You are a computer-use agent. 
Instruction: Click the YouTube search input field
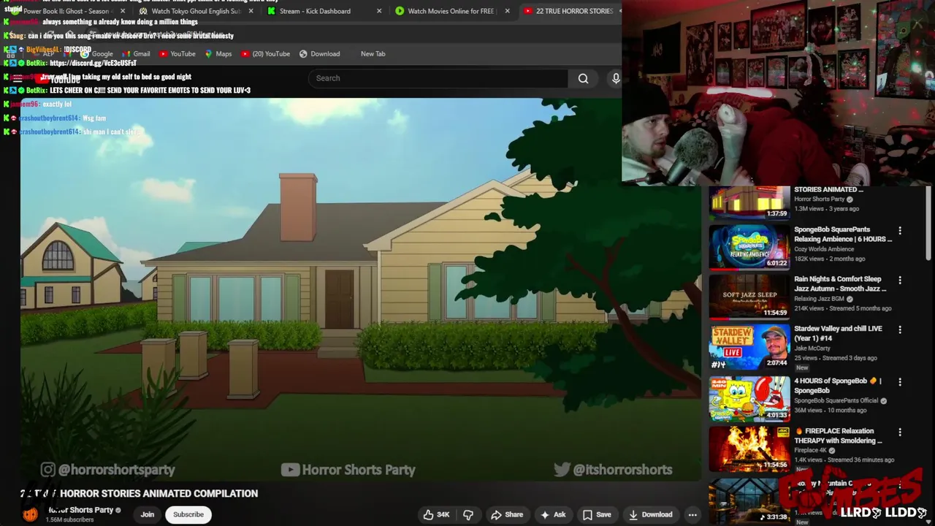click(x=438, y=78)
